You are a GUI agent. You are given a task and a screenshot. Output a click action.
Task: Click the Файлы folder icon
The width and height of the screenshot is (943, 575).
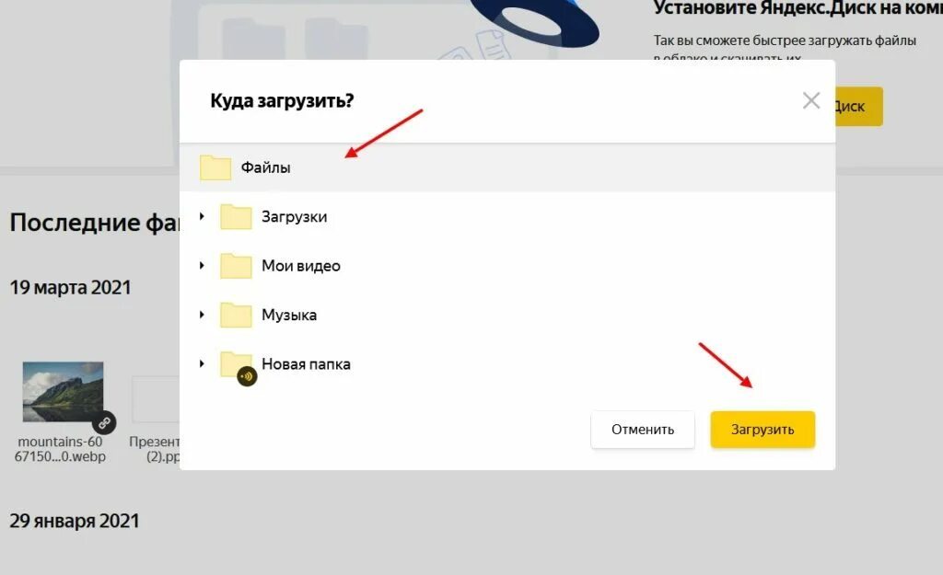(215, 167)
